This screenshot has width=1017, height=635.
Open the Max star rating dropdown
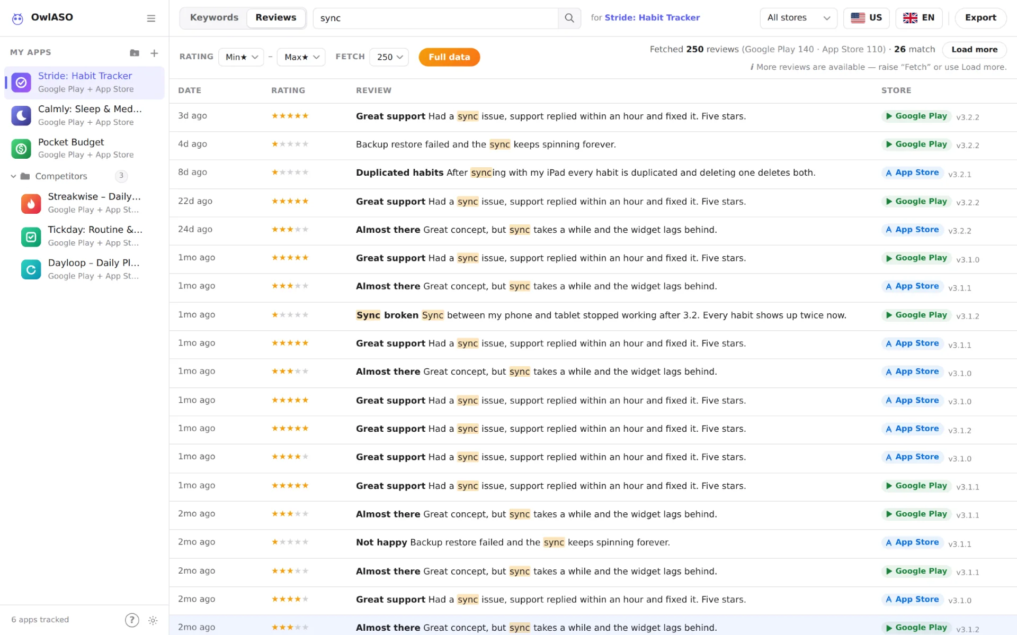pyautogui.click(x=301, y=57)
